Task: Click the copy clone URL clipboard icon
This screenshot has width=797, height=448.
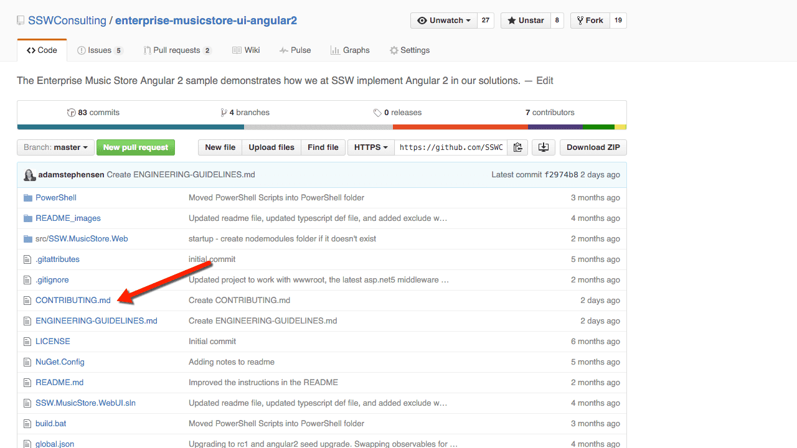Action: pyautogui.click(x=517, y=147)
